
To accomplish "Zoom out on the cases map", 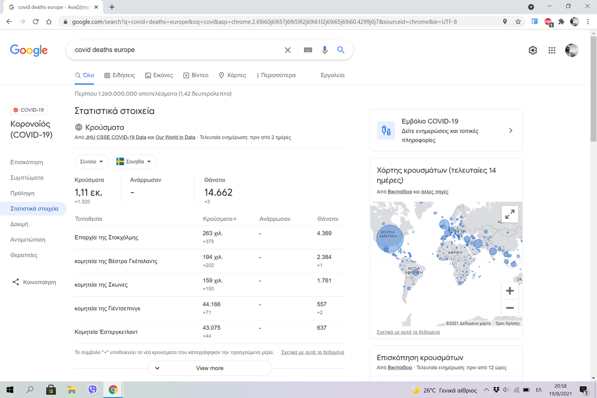I will tap(510, 308).
